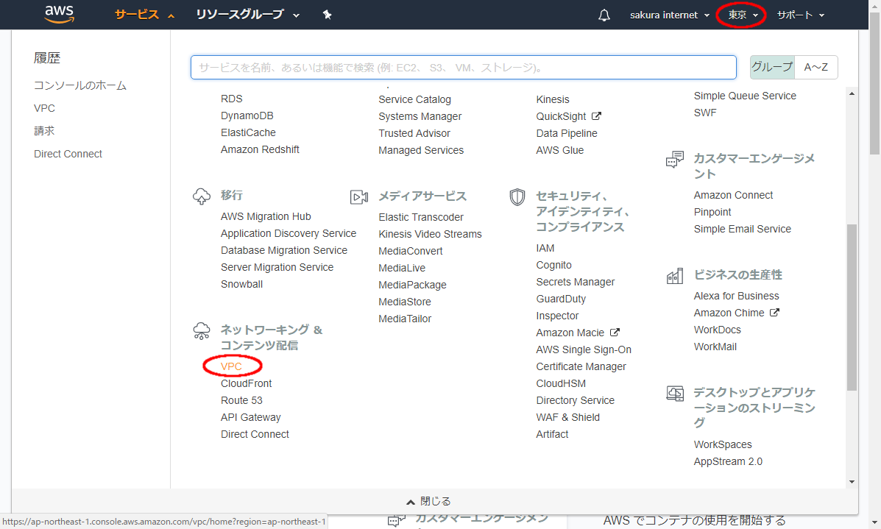Viewport: 881px width, 529px height.
Task: Click the pushpin shortcut icon
Action: tap(328, 15)
